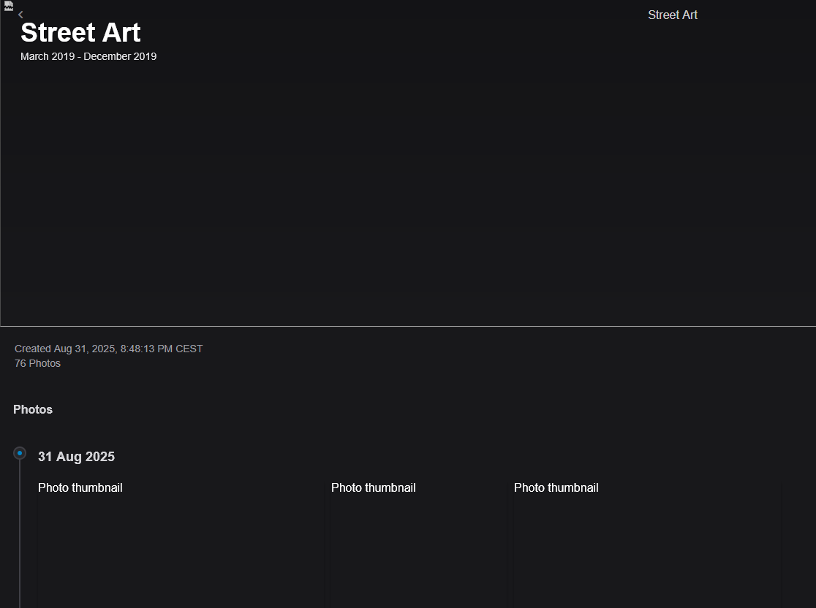Click the empty space right of the third thumbnail

(x=798, y=548)
